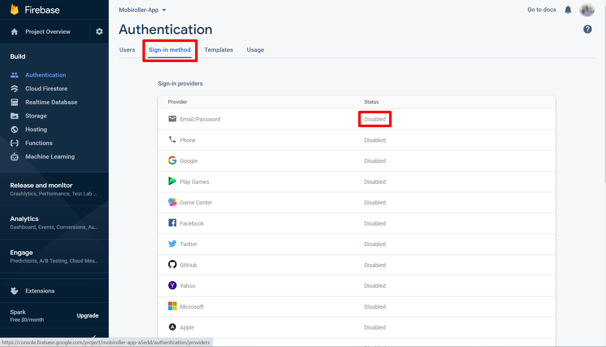Switch to the Users tab
This screenshot has width=606, height=347.
(x=127, y=50)
